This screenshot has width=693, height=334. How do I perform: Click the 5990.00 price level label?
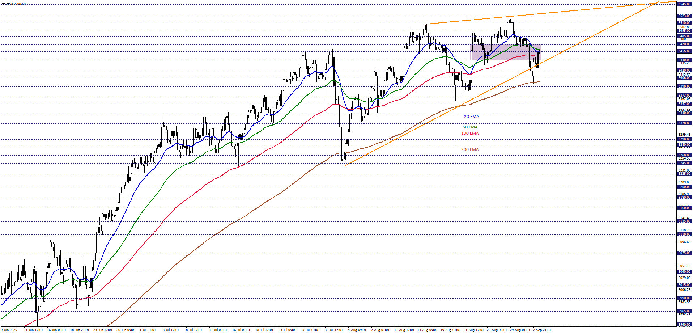(684, 299)
